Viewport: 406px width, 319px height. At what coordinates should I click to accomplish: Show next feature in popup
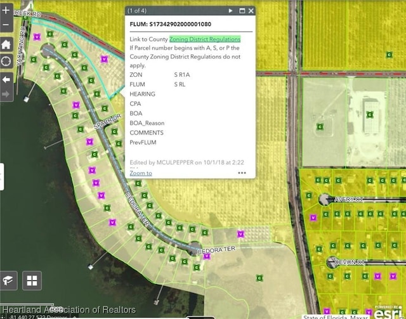230,11
